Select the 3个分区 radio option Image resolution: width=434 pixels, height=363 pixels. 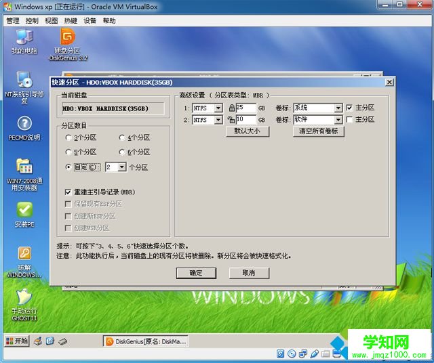coord(81,137)
